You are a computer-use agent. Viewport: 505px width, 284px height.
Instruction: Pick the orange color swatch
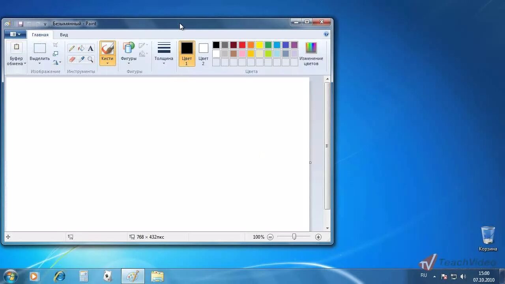[x=251, y=45]
